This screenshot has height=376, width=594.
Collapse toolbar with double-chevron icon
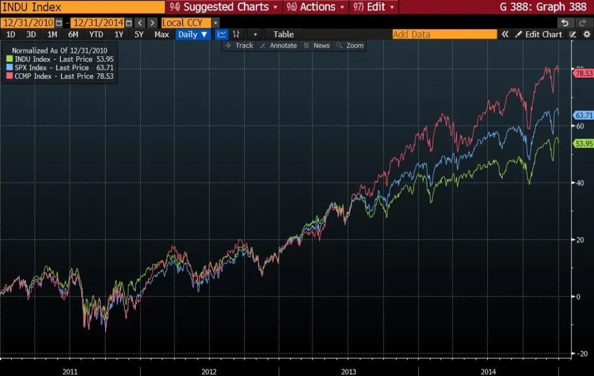(505, 35)
